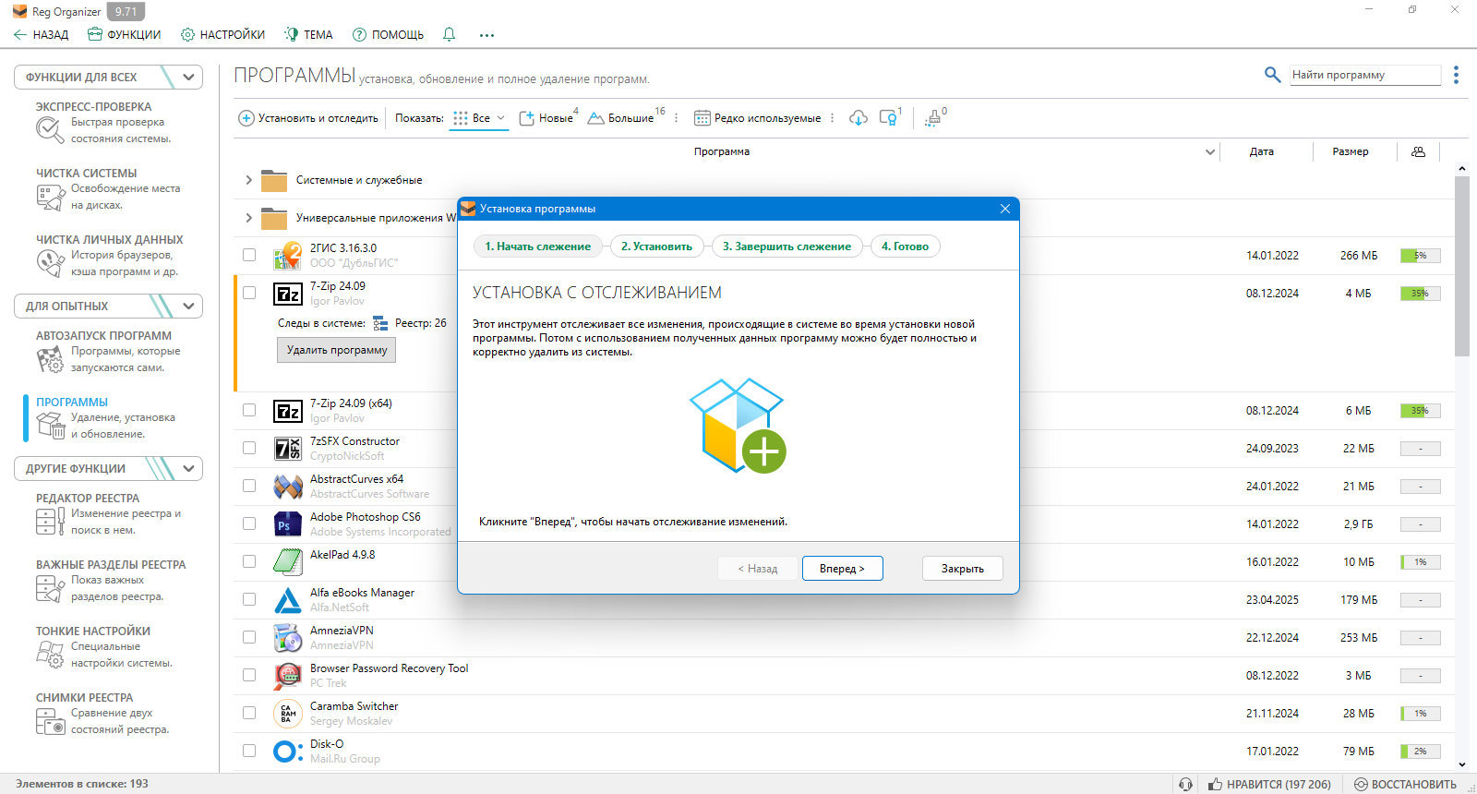Open the Функции menu

click(124, 34)
